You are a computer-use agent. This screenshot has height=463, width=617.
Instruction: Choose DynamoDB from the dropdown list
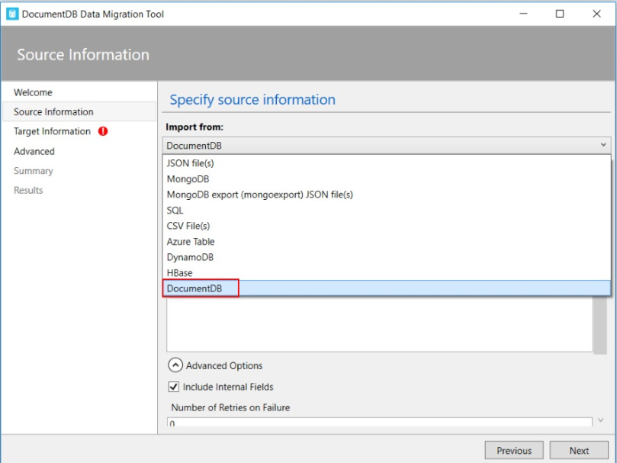pyautogui.click(x=190, y=257)
